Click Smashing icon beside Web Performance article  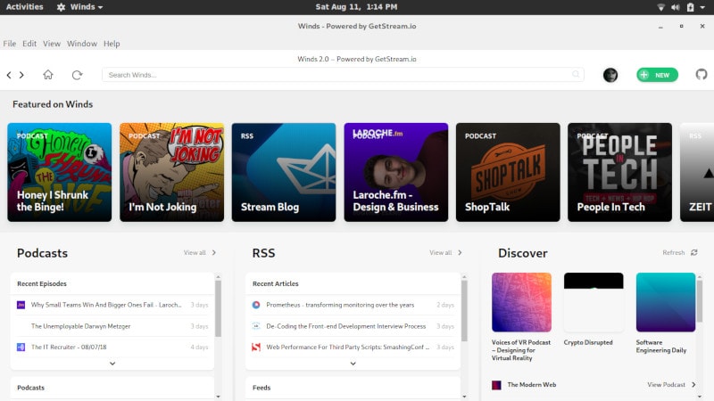coord(256,347)
